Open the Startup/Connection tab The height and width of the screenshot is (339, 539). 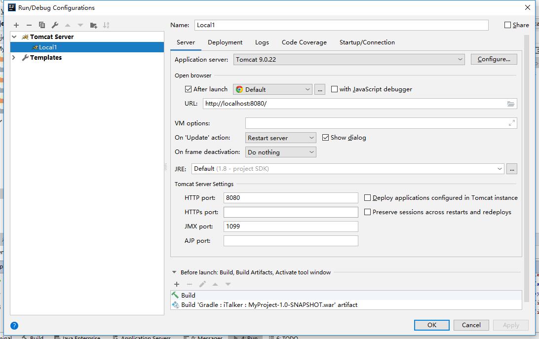(367, 42)
